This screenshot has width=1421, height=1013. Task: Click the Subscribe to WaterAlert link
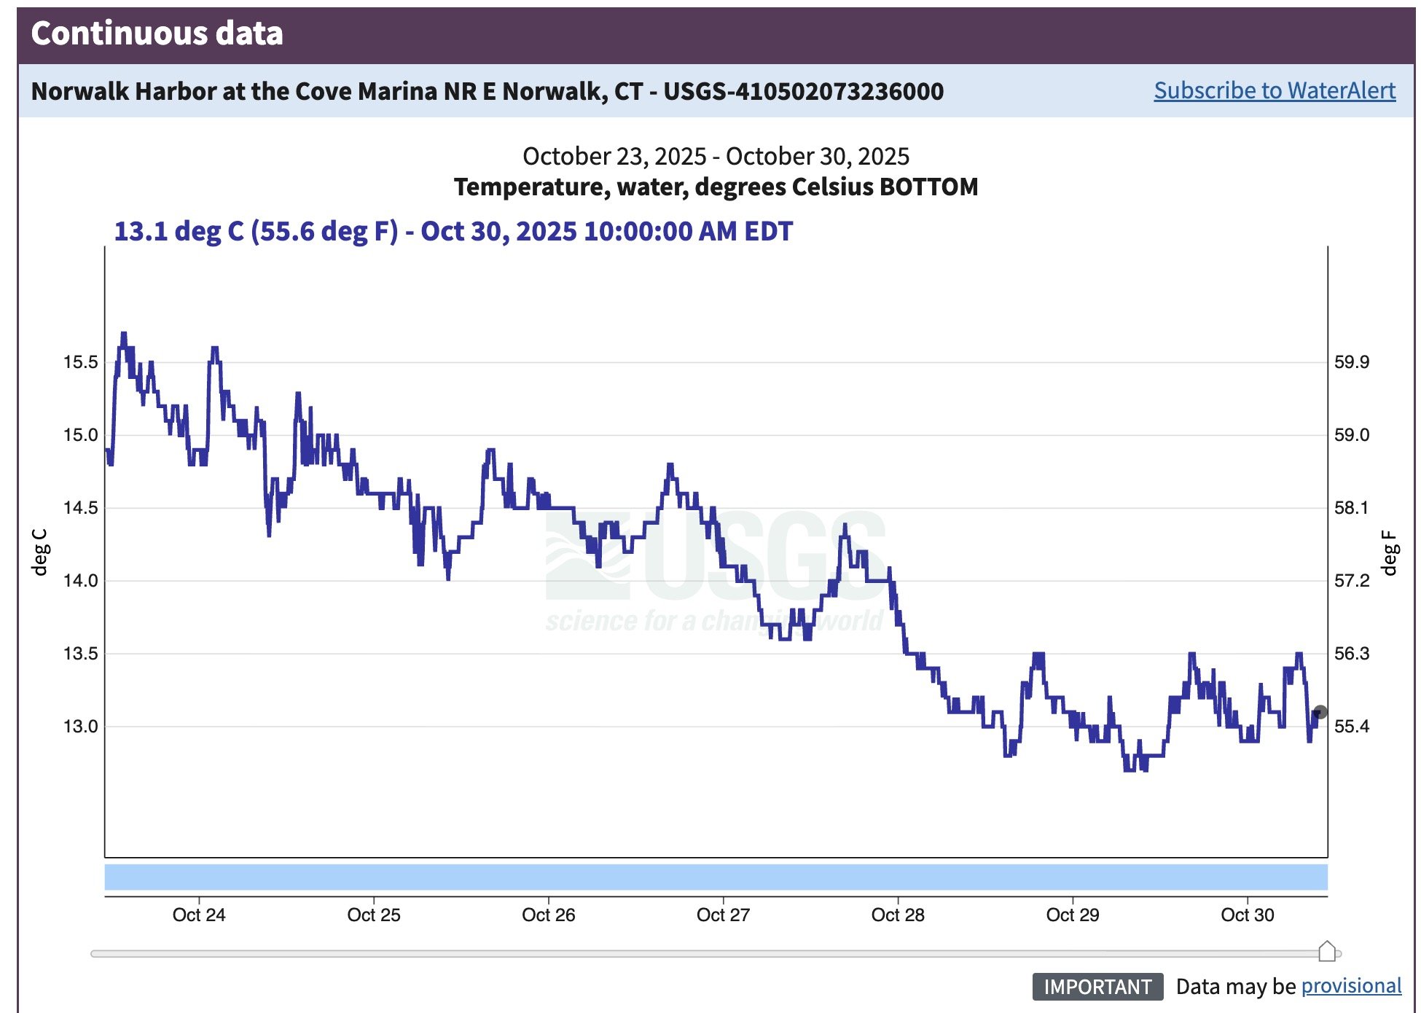pyautogui.click(x=1274, y=90)
